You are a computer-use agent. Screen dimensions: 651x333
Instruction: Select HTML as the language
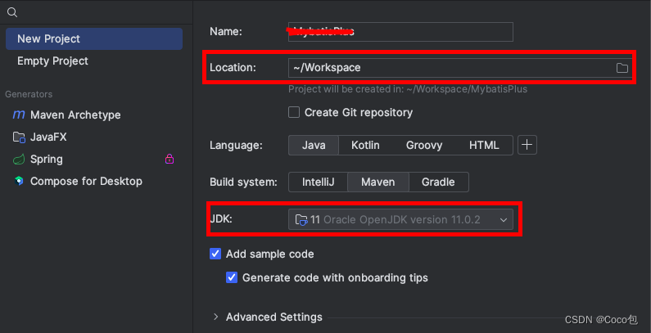tap(484, 146)
